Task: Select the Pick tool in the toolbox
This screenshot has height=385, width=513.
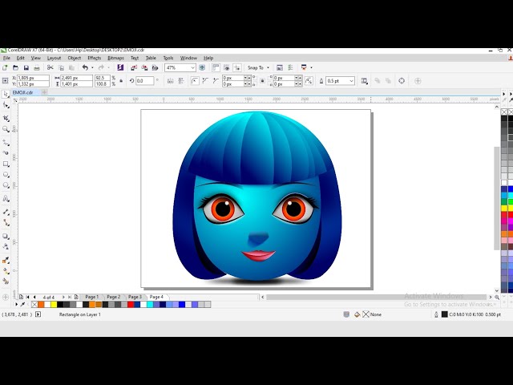Action: [6, 95]
